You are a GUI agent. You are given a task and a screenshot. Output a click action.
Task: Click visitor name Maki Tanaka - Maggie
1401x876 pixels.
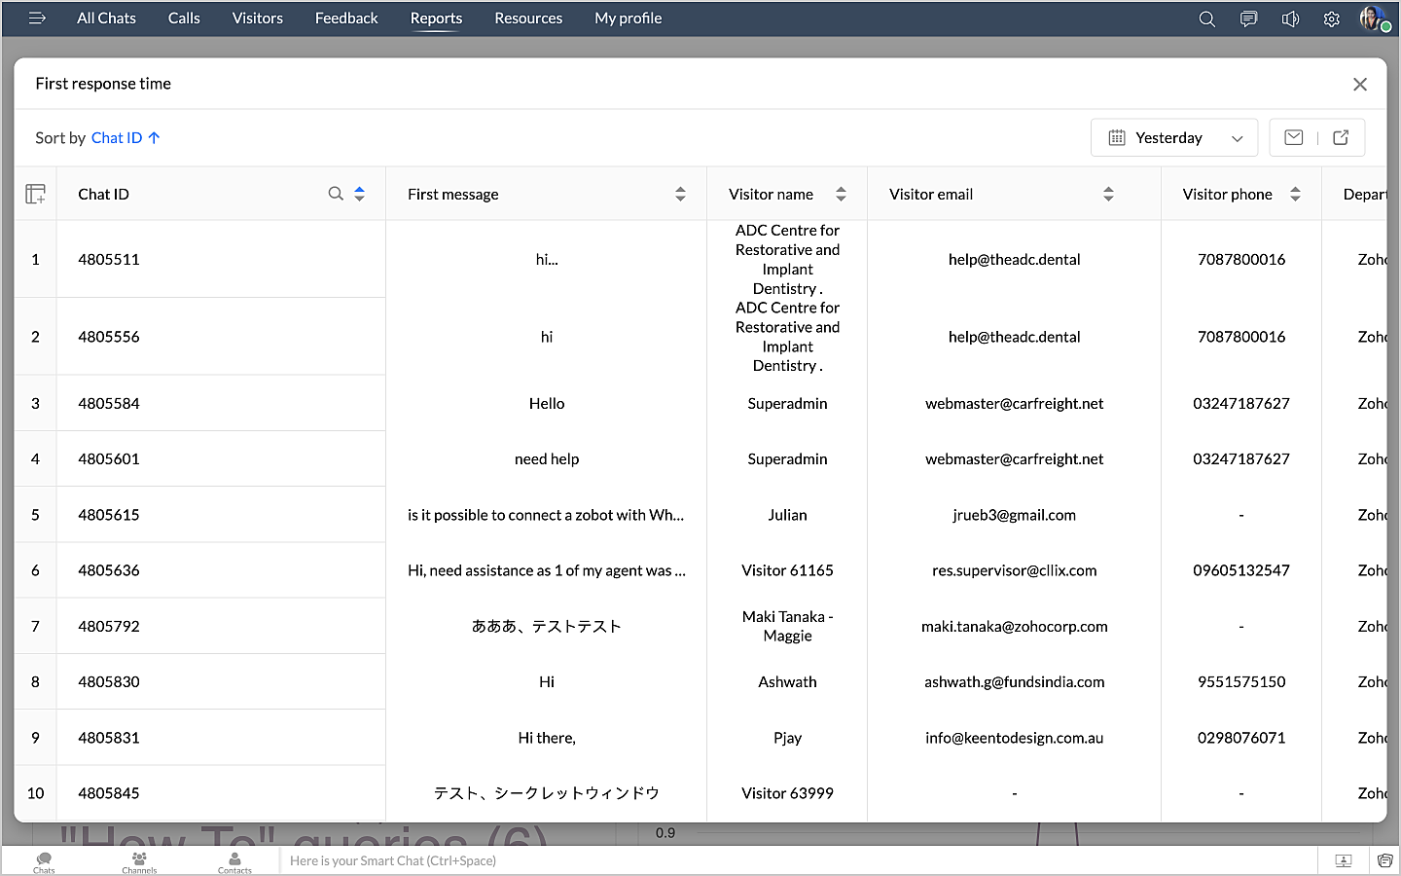coord(787,626)
